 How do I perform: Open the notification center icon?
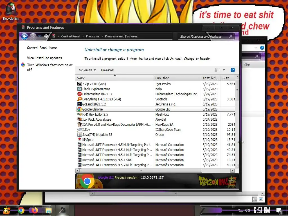click(279, 211)
